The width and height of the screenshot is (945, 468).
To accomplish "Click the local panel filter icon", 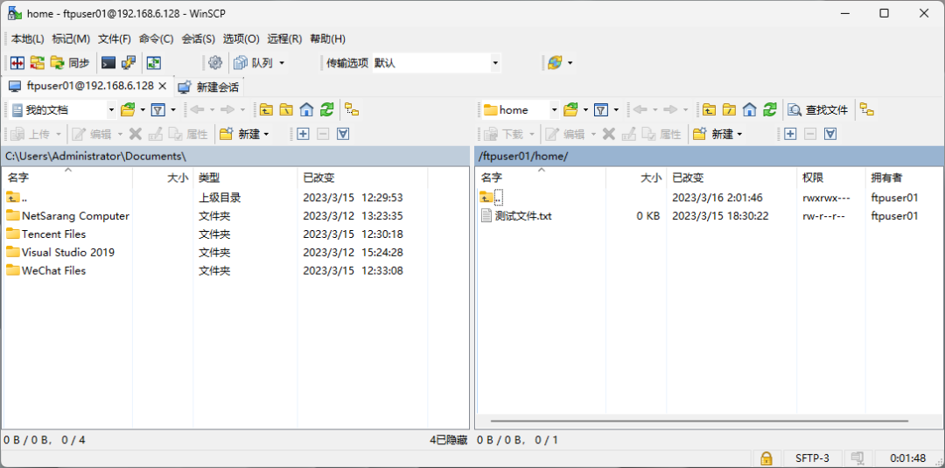I will [157, 109].
